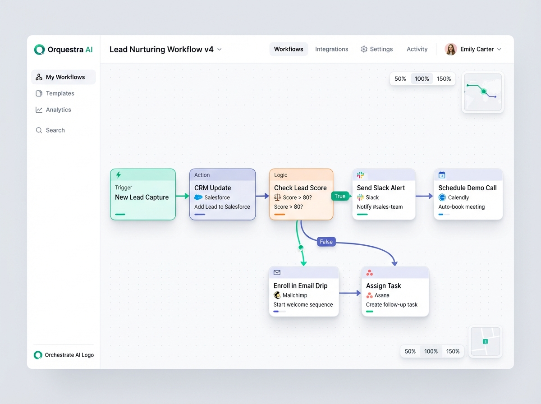Image resolution: width=541 pixels, height=404 pixels.
Task: Click the Settings gear icon
Action: (x=364, y=49)
